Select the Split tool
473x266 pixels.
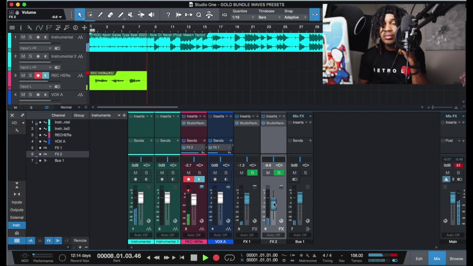tap(100, 15)
